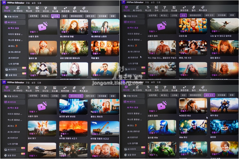The height and width of the screenshot is (159, 239).
Task: Select highlighted 스타일 category tab
Action: coord(55,16)
